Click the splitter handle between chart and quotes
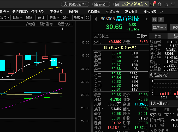Image resolution: width=178 pixels, height=132 pixels. 92,76
